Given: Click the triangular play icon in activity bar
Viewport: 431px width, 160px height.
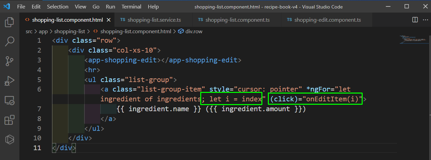Looking at the screenshot, I should tap(10, 139).
